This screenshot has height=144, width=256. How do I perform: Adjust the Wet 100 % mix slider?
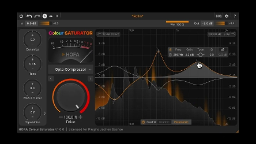click(177, 23)
